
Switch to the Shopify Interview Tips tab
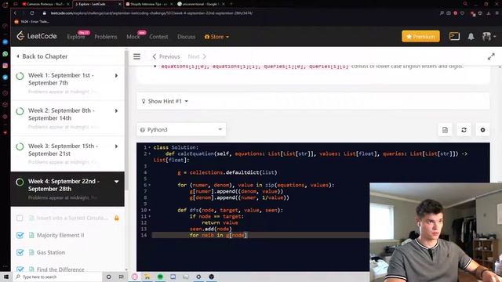[x=148, y=4]
